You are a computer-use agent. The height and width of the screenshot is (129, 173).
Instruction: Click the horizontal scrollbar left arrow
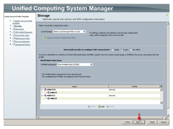[38, 118]
